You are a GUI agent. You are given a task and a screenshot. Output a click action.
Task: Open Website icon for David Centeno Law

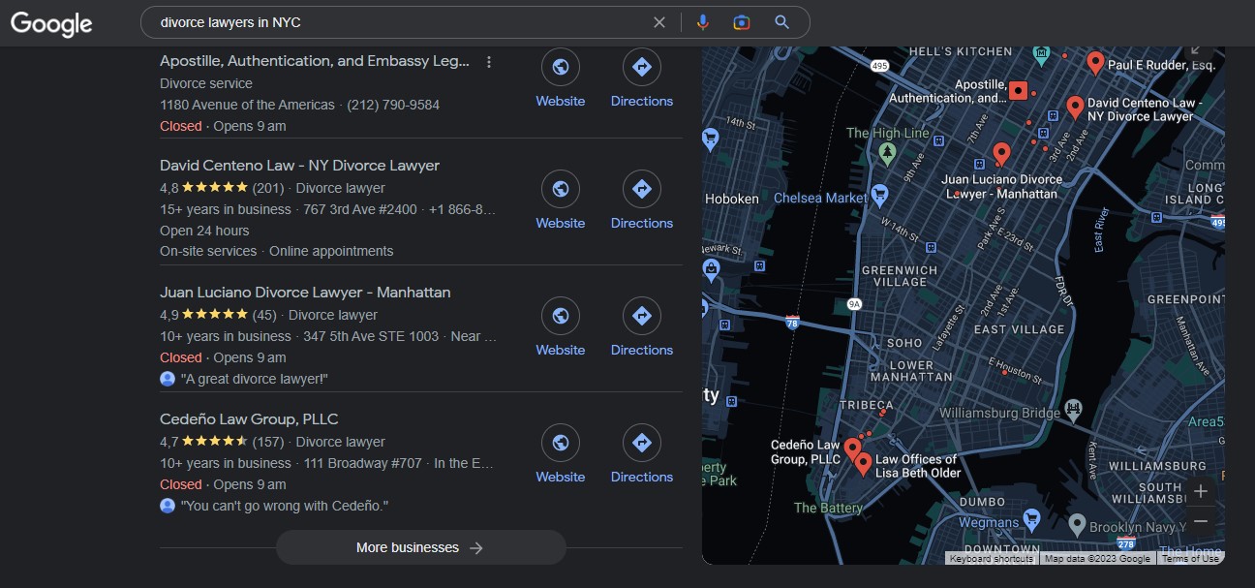point(560,189)
